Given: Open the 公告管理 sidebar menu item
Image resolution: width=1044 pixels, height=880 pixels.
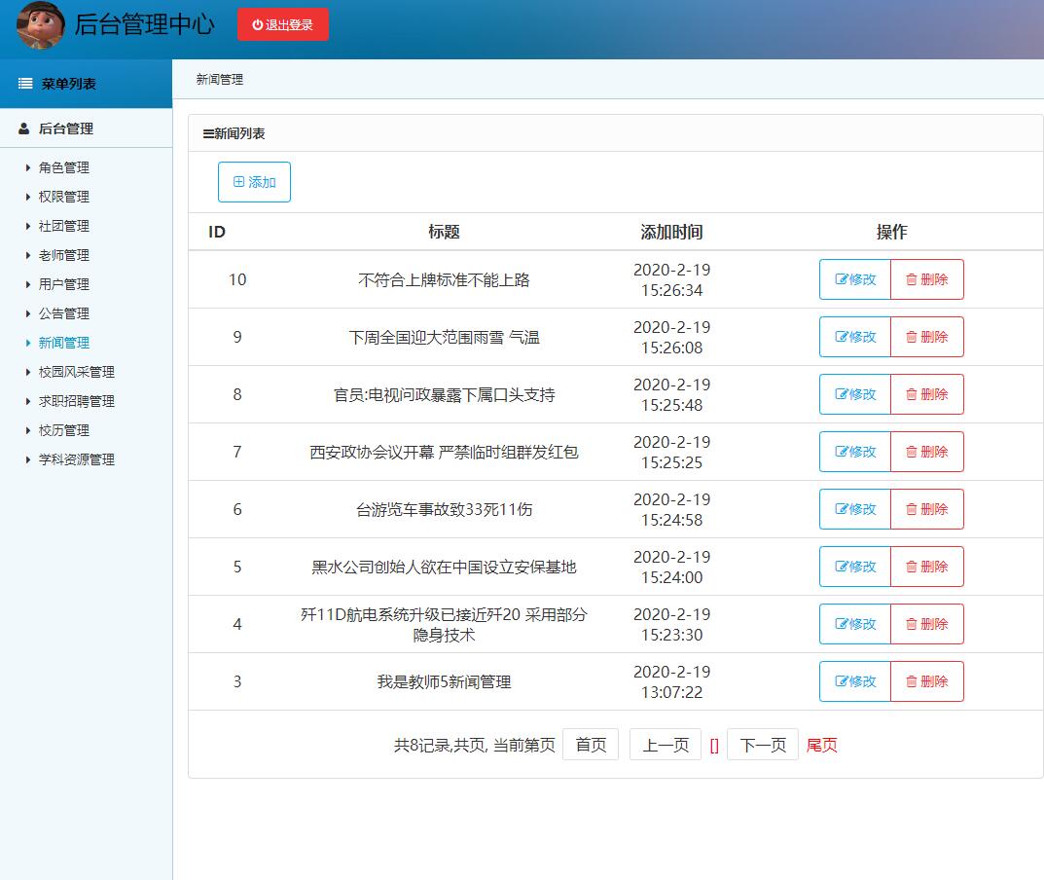Looking at the screenshot, I should coord(63,313).
